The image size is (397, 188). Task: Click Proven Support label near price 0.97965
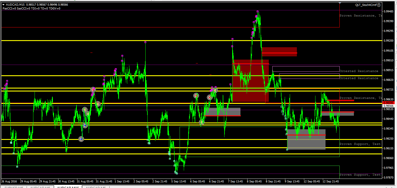pos(360,175)
